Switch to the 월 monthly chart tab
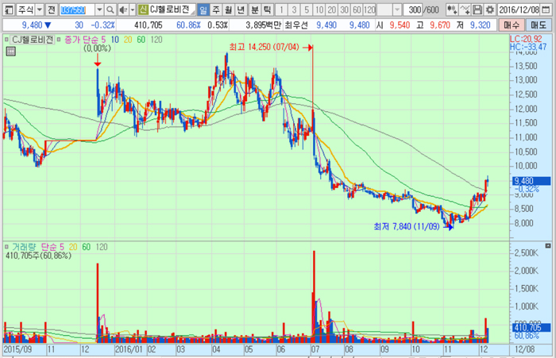 [x=229, y=10]
